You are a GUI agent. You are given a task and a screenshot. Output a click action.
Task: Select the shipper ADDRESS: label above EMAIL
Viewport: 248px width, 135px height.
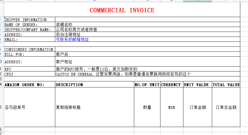point(30,34)
